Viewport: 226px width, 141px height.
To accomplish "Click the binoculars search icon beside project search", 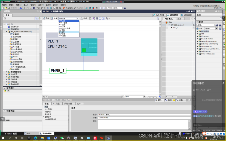I will click(124, 8).
